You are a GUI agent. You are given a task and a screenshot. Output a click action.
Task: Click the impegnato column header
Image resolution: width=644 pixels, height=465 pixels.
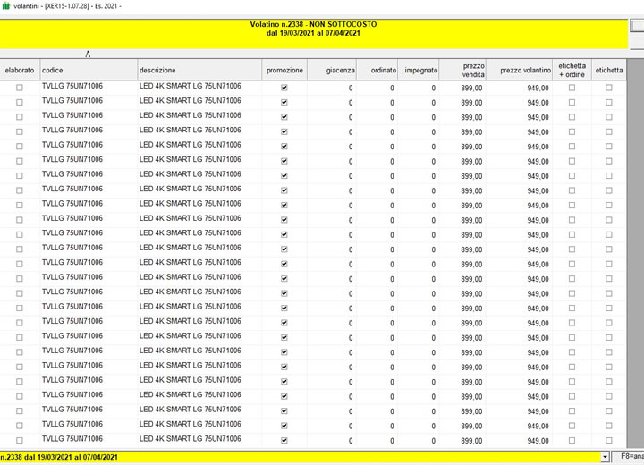[418, 70]
